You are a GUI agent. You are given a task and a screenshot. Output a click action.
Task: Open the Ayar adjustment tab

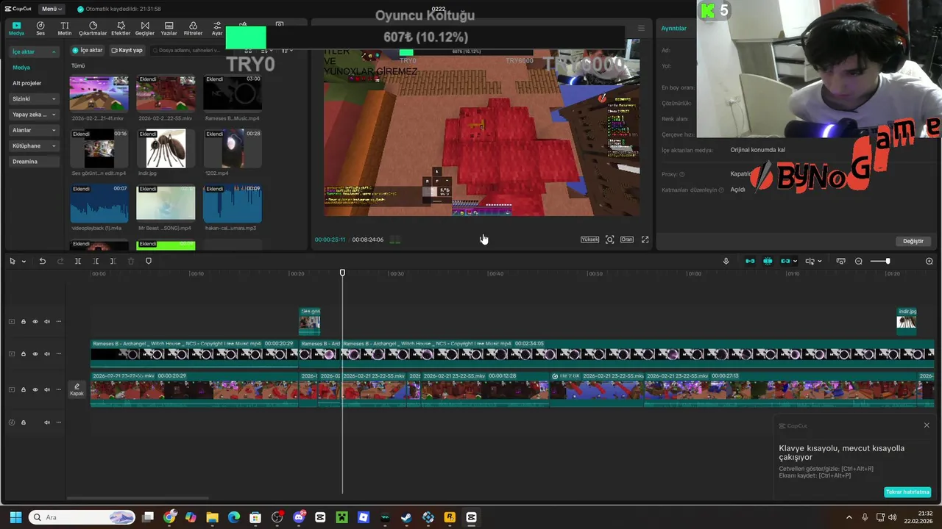coord(217,28)
